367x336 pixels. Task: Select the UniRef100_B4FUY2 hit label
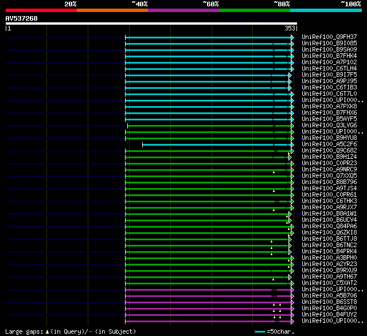click(x=329, y=315)
